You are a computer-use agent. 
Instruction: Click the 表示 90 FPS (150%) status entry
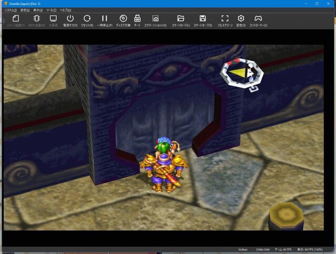(310, 249)
